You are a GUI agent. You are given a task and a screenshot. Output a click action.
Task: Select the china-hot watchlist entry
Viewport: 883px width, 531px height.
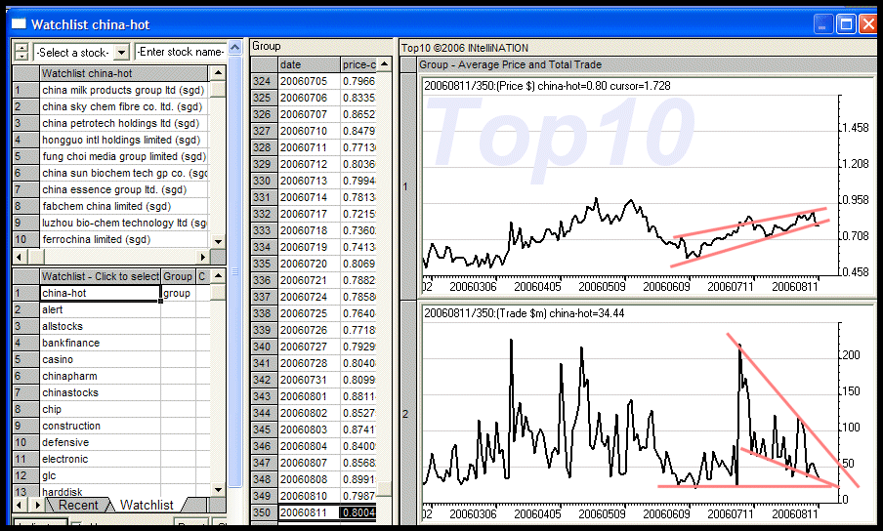pos(101,293)
